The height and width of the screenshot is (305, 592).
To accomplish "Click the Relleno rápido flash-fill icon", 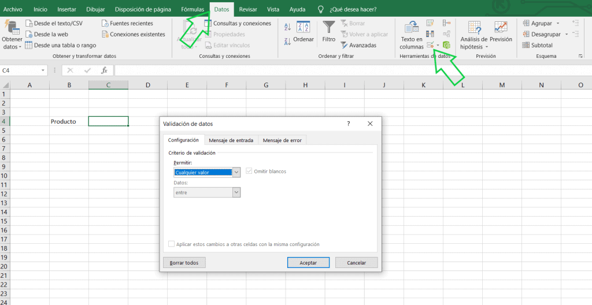I will coord(430,24).
